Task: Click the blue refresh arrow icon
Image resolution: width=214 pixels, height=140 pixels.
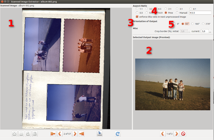Action: click(118, 134)
